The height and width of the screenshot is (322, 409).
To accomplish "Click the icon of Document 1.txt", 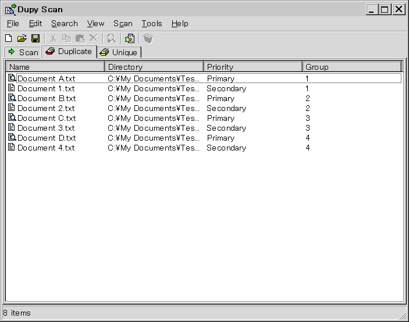I will (11, 88).
